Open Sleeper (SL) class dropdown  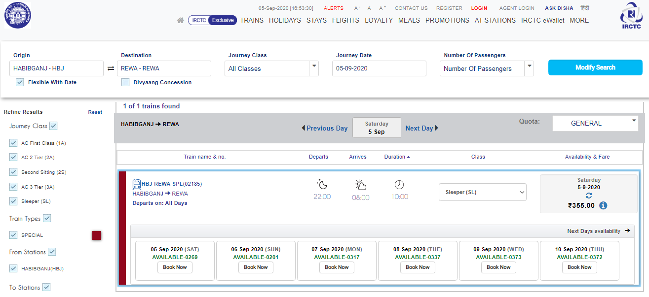coord(483,192)
